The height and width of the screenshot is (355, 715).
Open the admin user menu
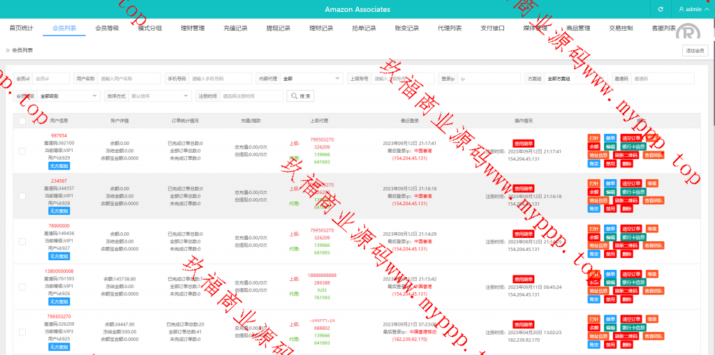point(691,9)
